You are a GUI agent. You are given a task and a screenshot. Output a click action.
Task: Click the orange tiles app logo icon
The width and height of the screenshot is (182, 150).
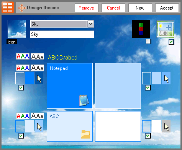pos(8,7)
